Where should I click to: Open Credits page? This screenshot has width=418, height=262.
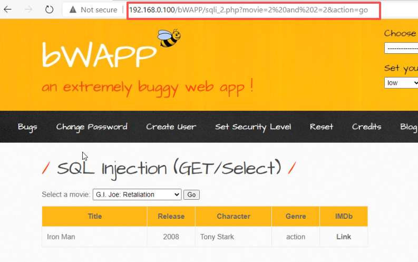pos(366,127)
